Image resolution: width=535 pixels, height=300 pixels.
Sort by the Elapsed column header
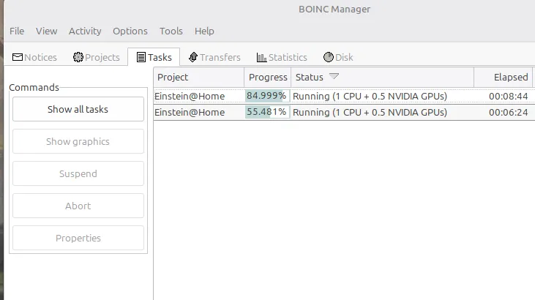[x=504, y=77]
